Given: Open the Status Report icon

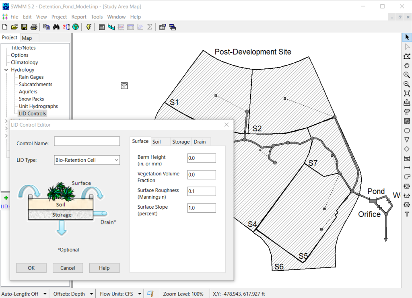Looking at the screenshot, I should pyautogui.click(x=102, y=27).
